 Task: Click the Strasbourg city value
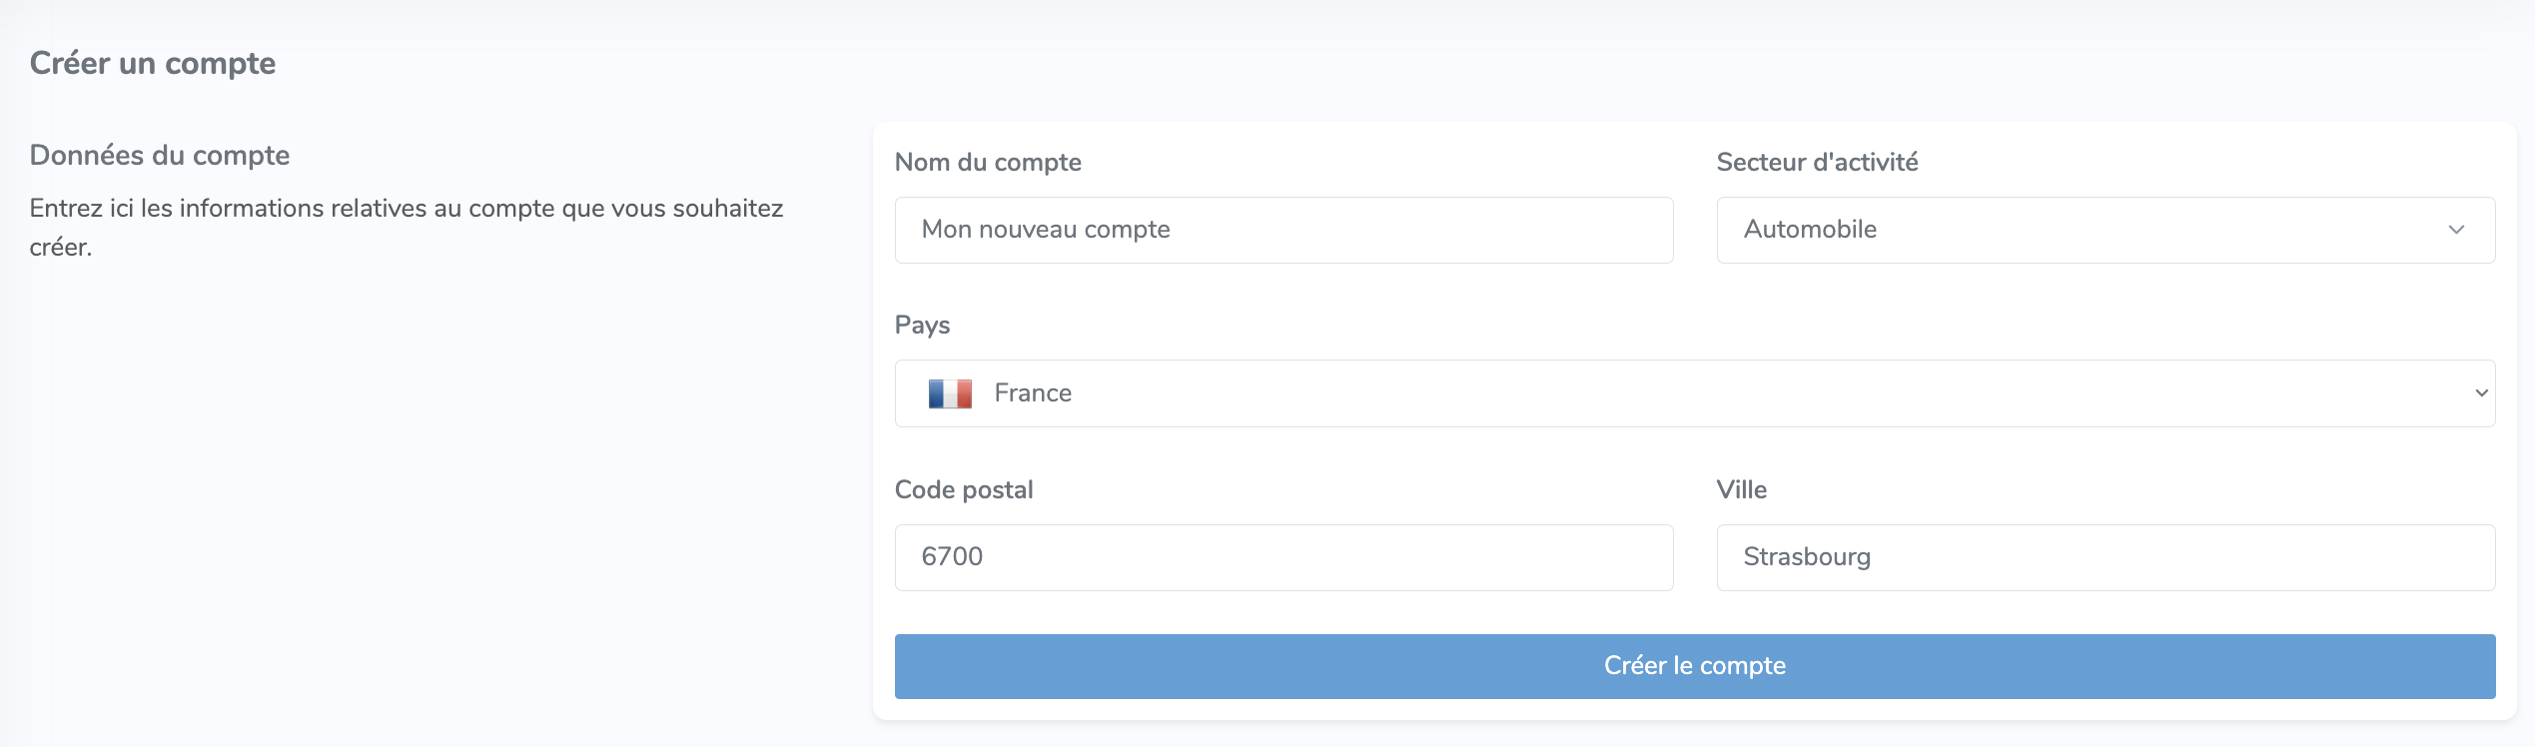click(1807, 557)
